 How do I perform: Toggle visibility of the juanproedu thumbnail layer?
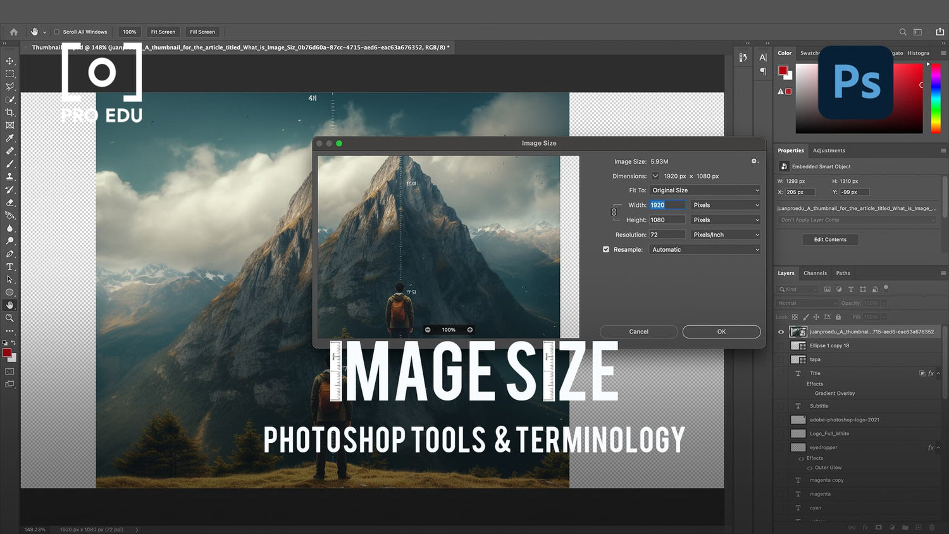coord(781,332)
